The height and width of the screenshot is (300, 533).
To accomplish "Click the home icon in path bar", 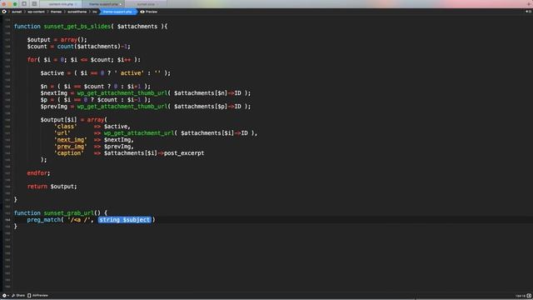I will point(4,12).
